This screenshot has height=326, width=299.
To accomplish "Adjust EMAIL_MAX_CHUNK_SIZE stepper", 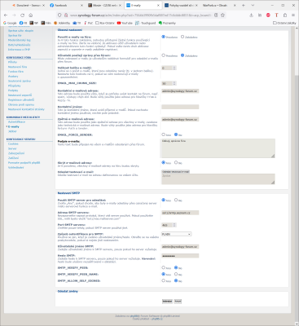I will pyautogui.click(x=174, y=83).
